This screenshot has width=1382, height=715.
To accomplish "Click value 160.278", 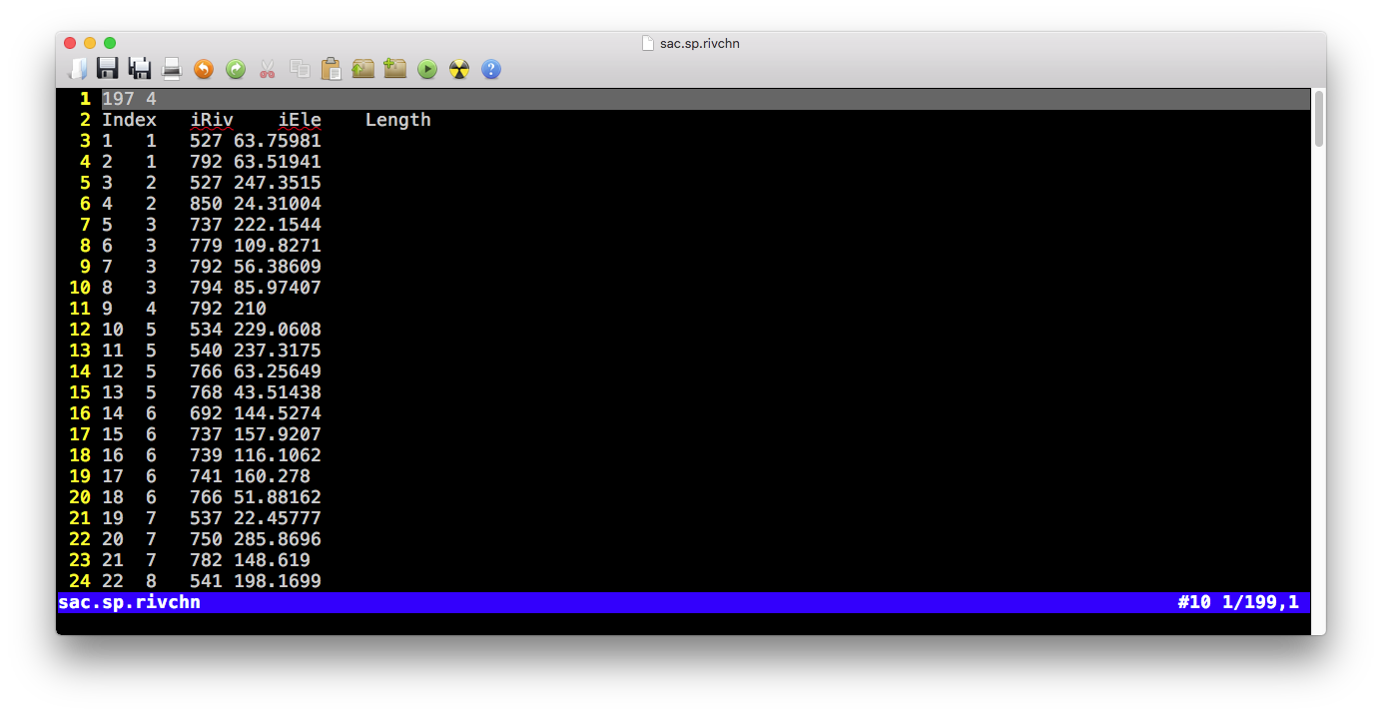I will 272,476.
